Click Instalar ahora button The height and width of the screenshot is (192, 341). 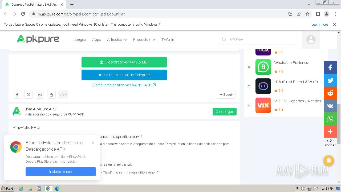coord(61,171)
